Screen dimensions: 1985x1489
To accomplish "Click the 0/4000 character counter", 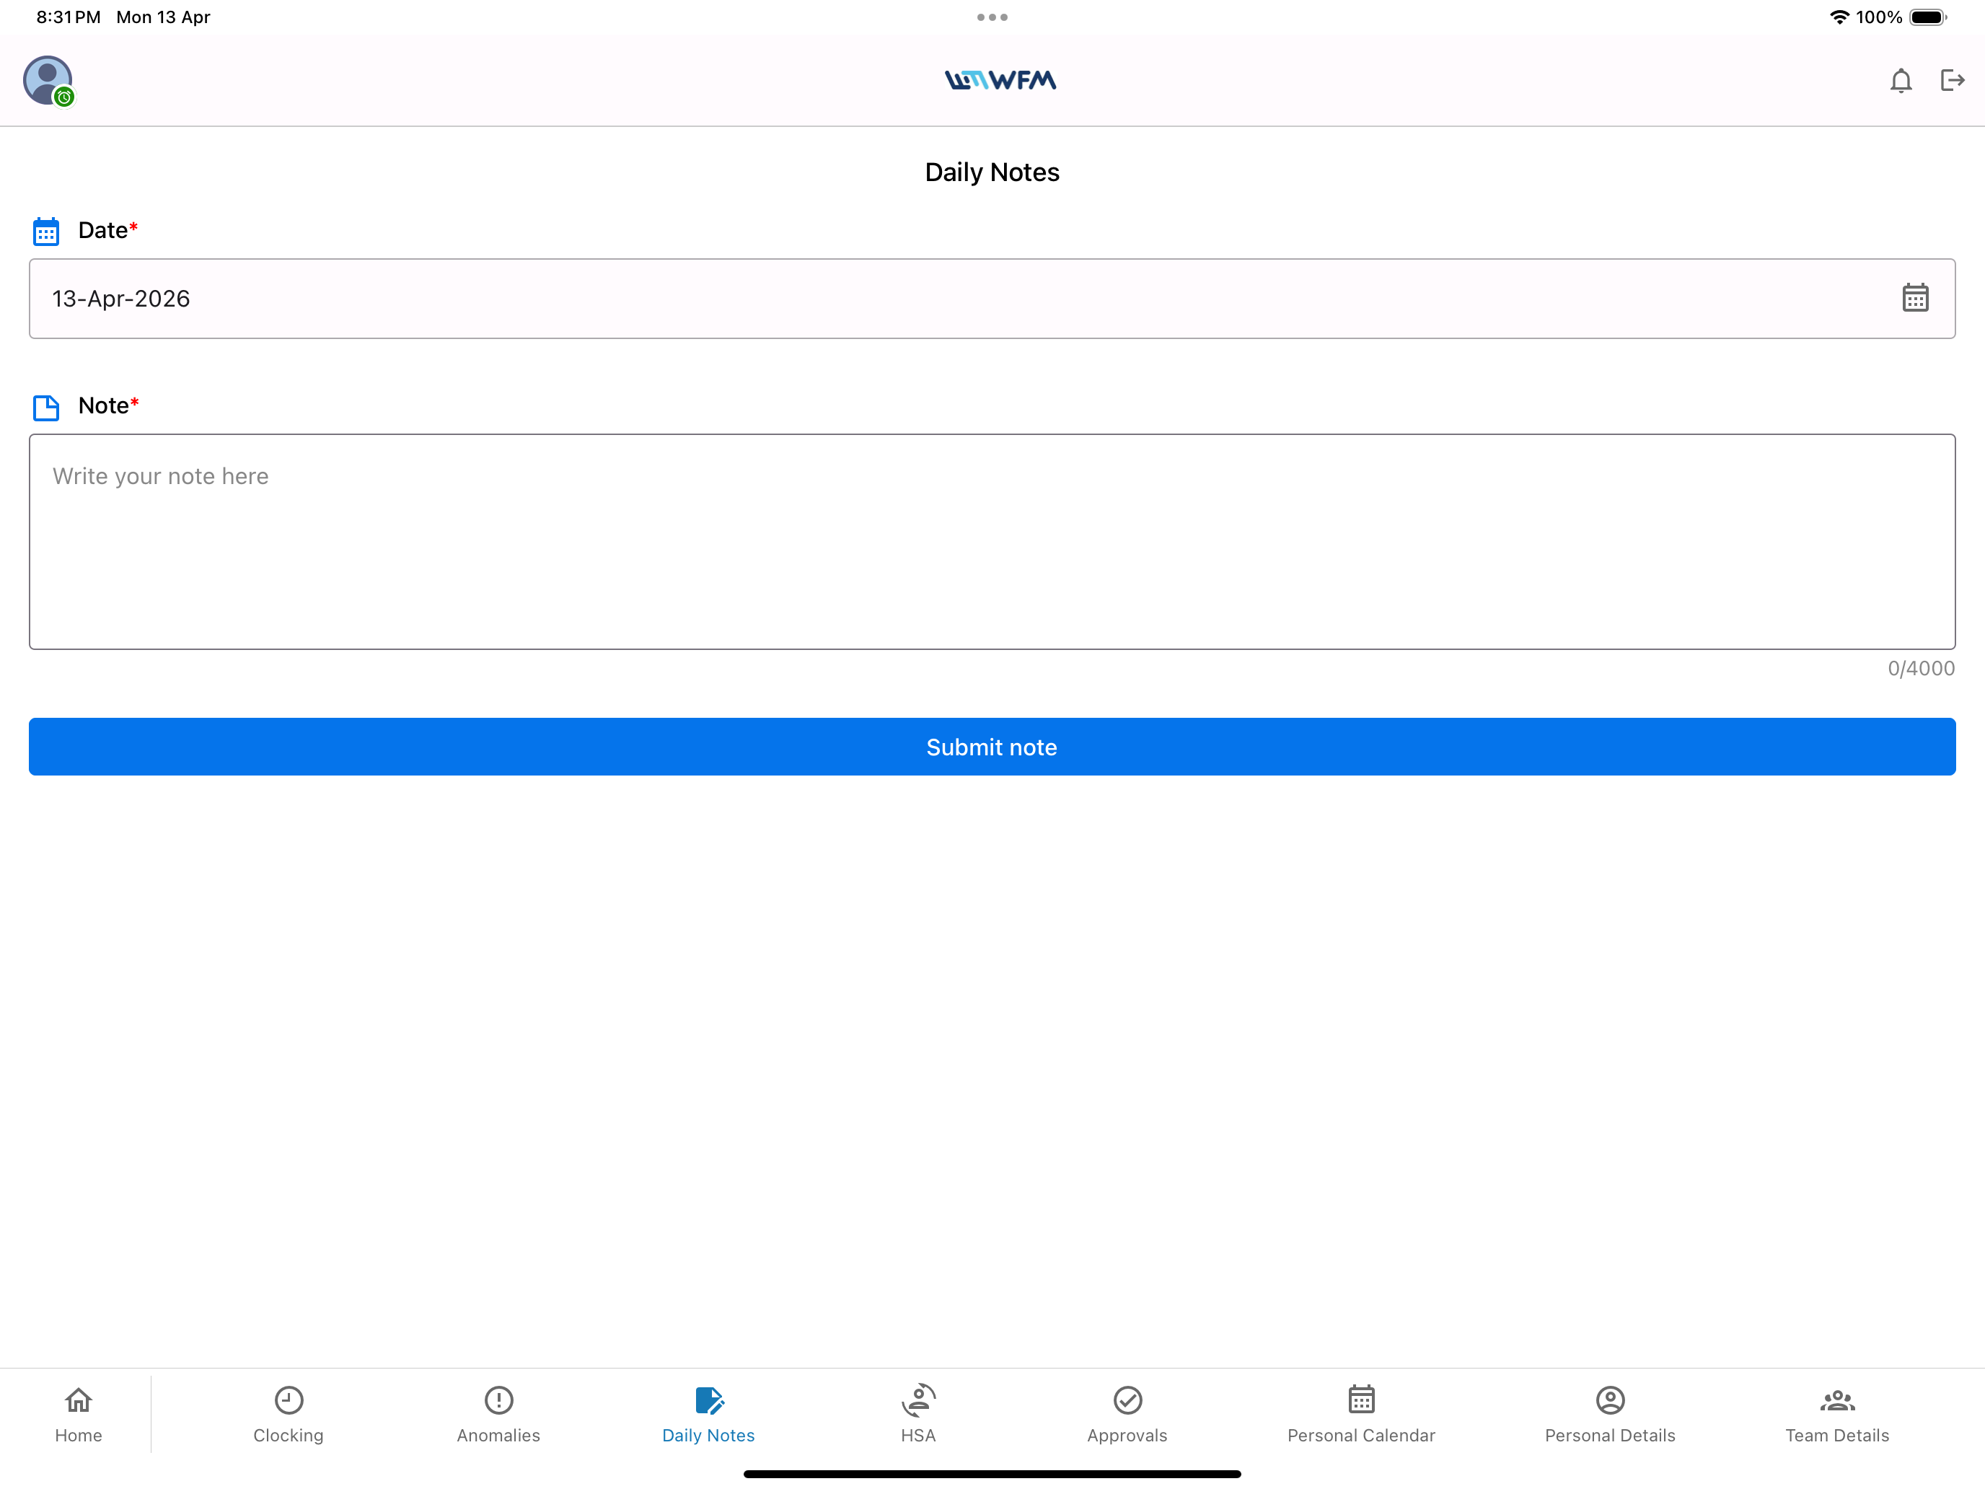I will pyautogui.click(x=1922, y=669).
